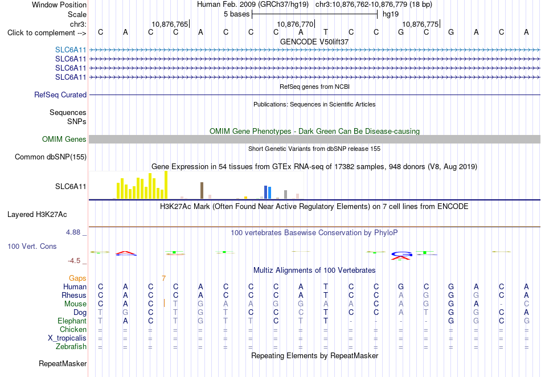Click the chr3: ruler label

coord(79,24)
